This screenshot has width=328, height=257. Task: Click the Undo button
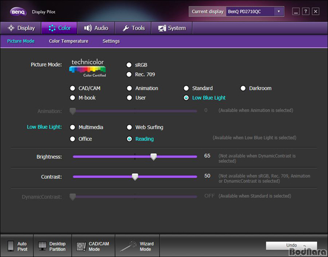pyautogui.click(x=291, y=246)
